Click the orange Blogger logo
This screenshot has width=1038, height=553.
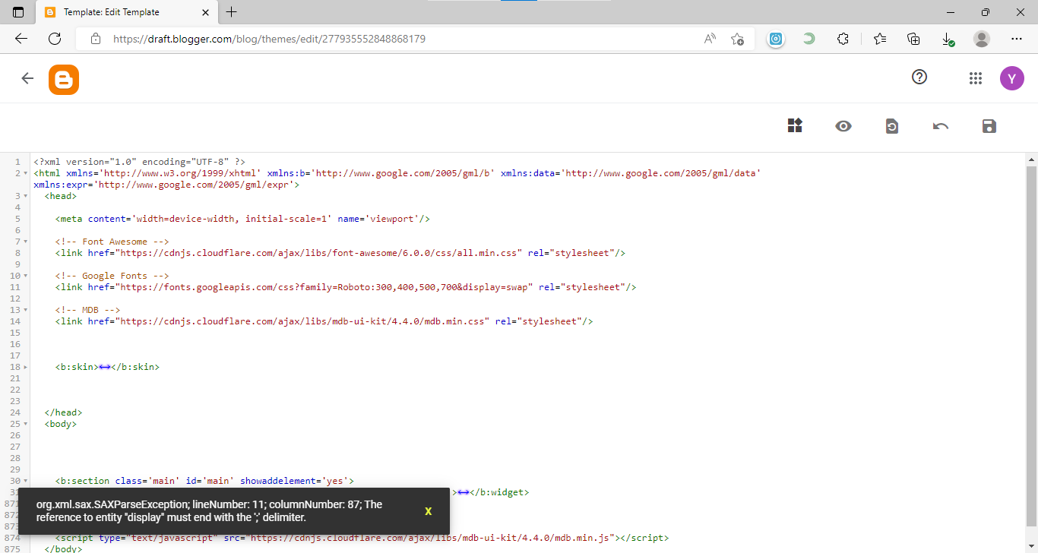(64, 80)
